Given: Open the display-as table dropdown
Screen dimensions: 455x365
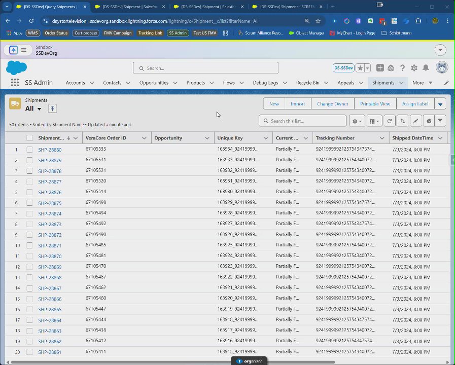Looking at the screenshot, I should 374,121.
